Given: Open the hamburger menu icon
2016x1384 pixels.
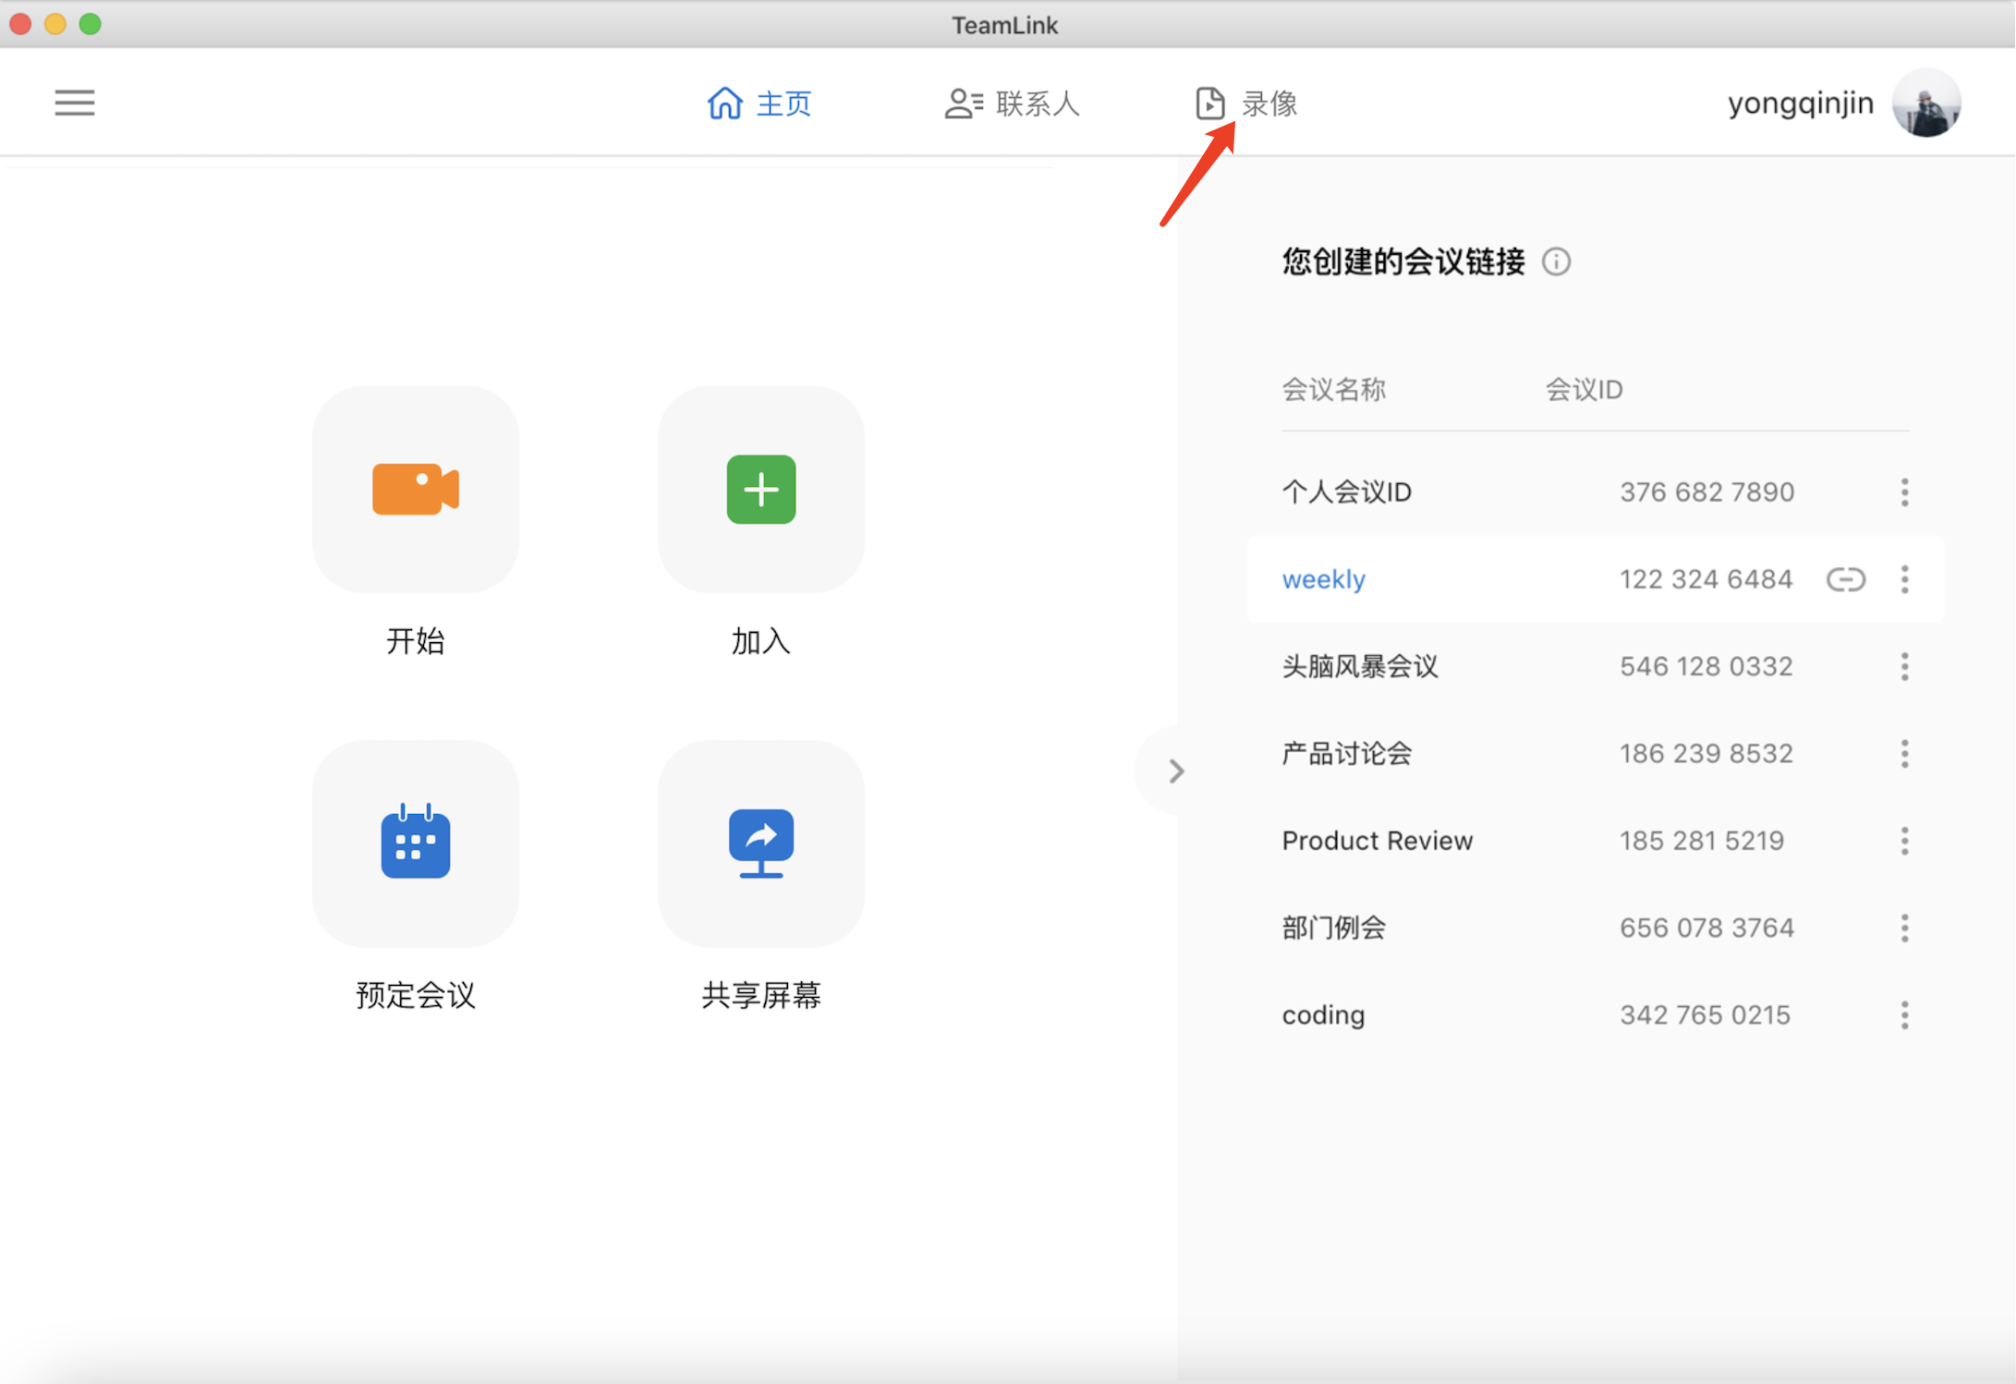Looking at the screenshot, I should pos(75,103).
